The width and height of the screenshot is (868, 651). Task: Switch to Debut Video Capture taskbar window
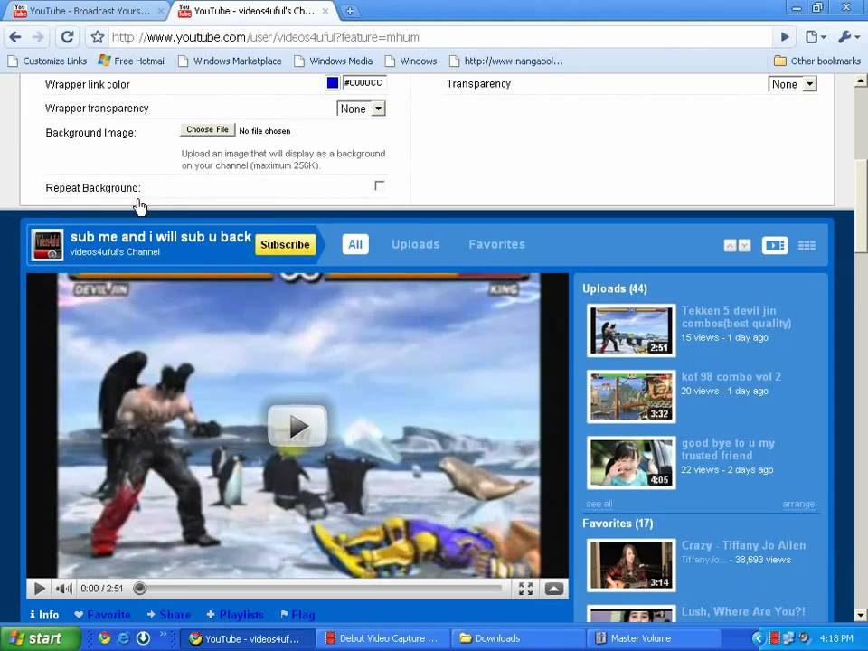(383, 638)
